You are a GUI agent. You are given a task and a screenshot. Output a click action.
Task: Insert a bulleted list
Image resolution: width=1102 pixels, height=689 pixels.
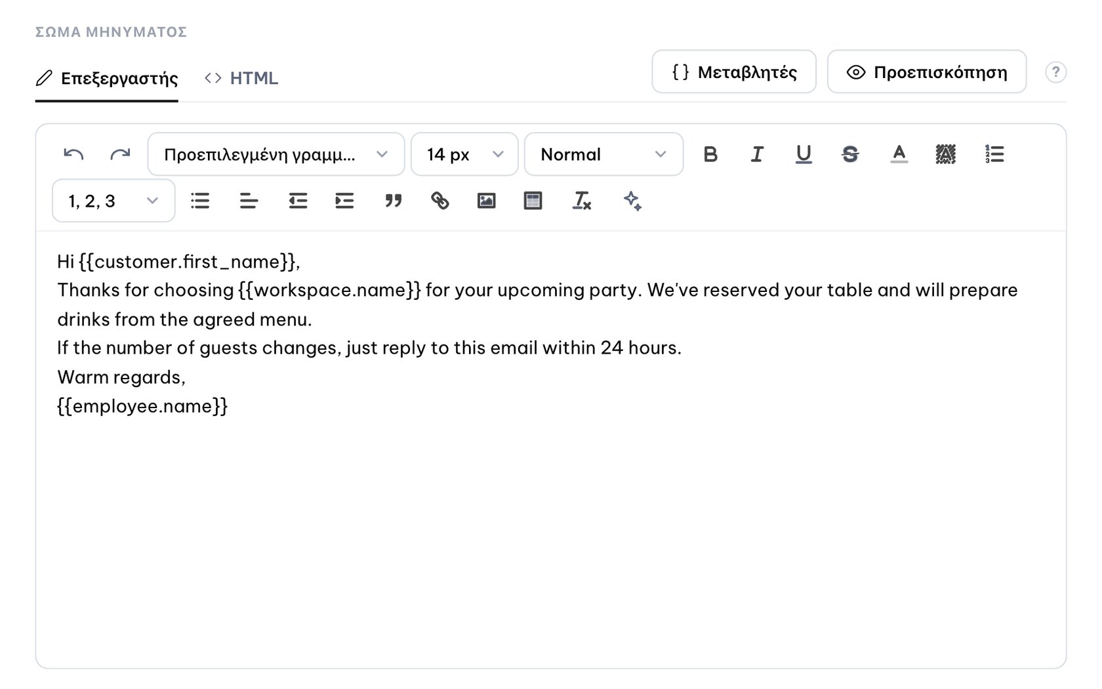[x=200, y=201]
